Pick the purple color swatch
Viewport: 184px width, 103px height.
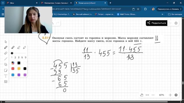[19, 75]
